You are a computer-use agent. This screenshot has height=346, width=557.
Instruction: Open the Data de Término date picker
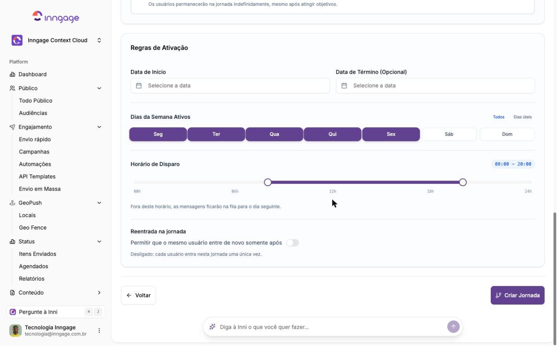[435, 86]
